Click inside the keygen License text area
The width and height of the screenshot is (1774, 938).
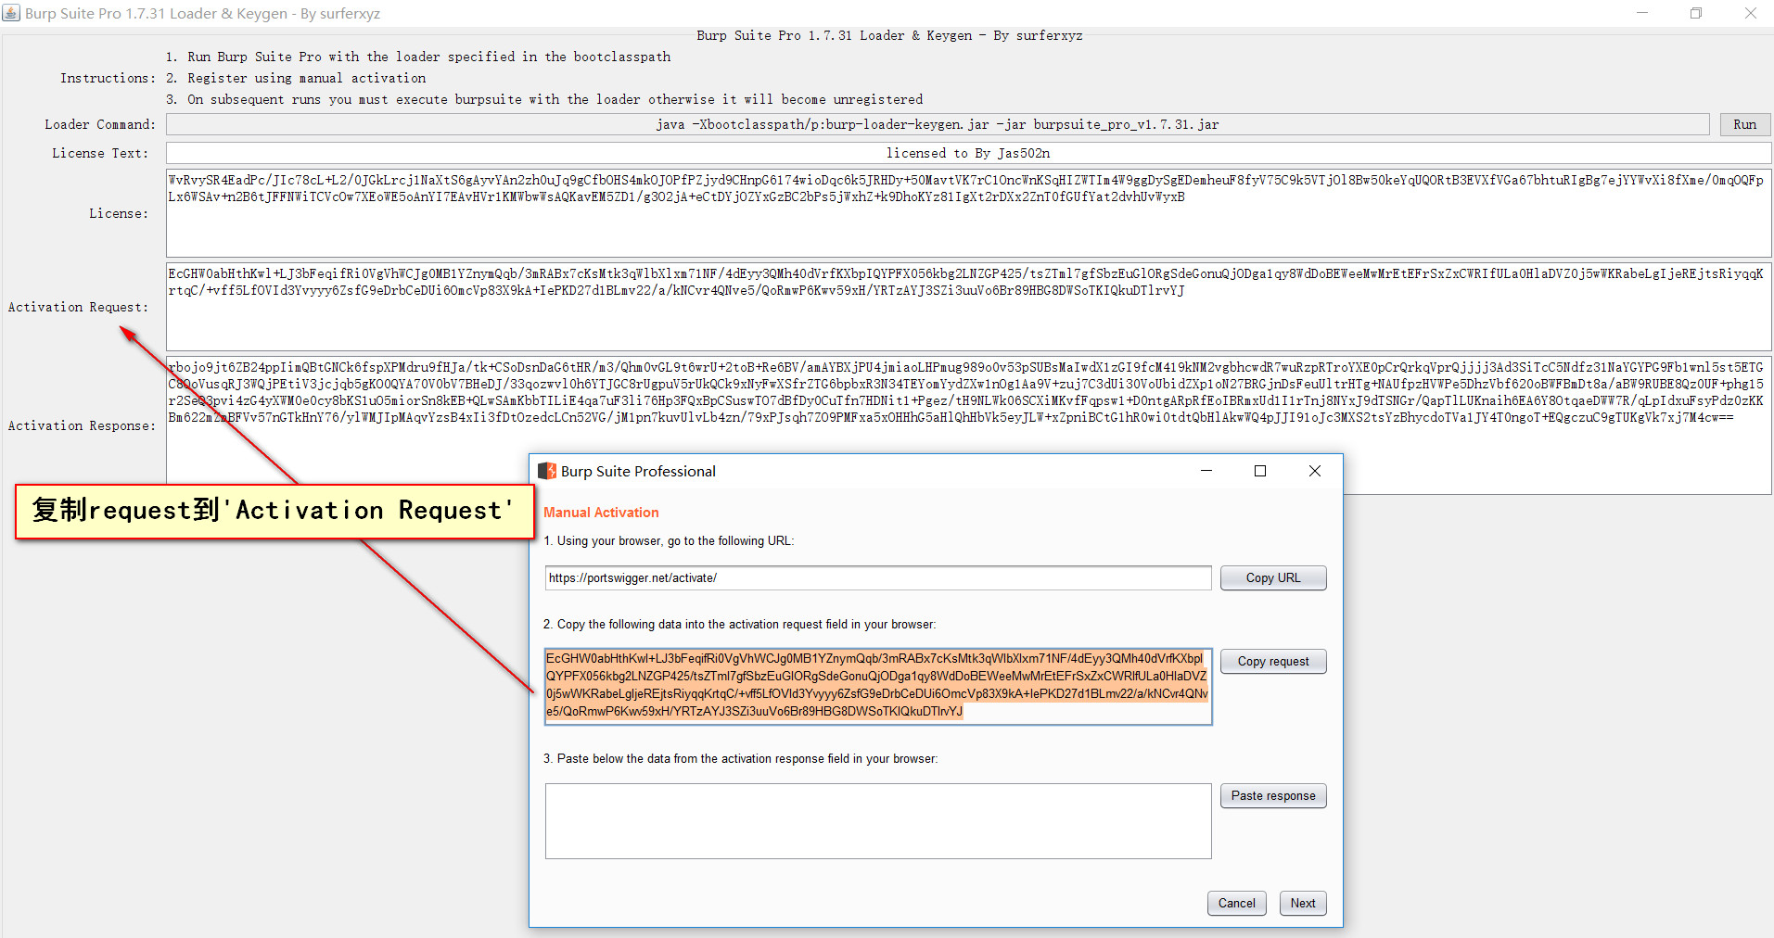coord(968,213)
